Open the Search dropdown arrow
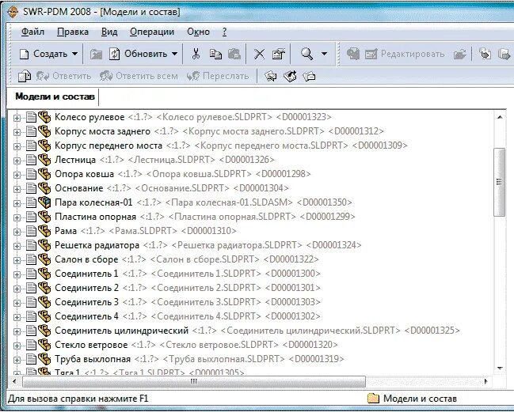The height and width of the screenshot is (412, 514). pos(324,54)
